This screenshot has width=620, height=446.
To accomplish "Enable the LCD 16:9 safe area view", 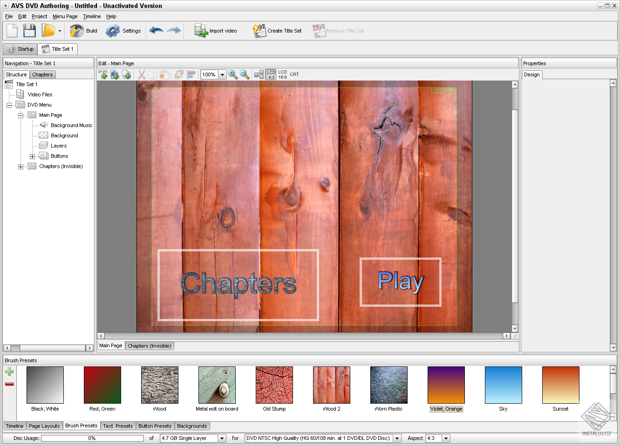I will click(x=283, y=74).
